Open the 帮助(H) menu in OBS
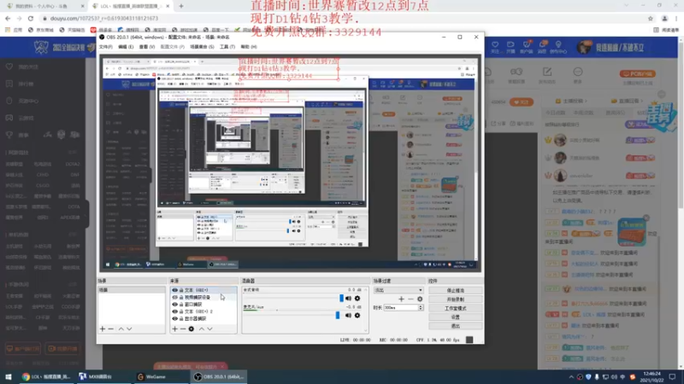This screenshot has width=684, height=384. click(249, 47)
